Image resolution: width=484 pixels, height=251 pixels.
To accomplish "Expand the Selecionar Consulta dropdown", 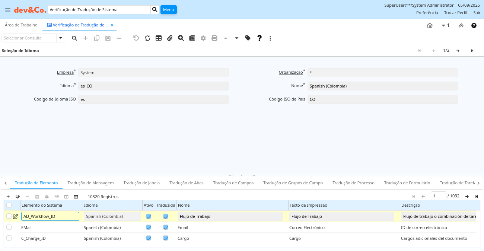I will tap(61, 38).
